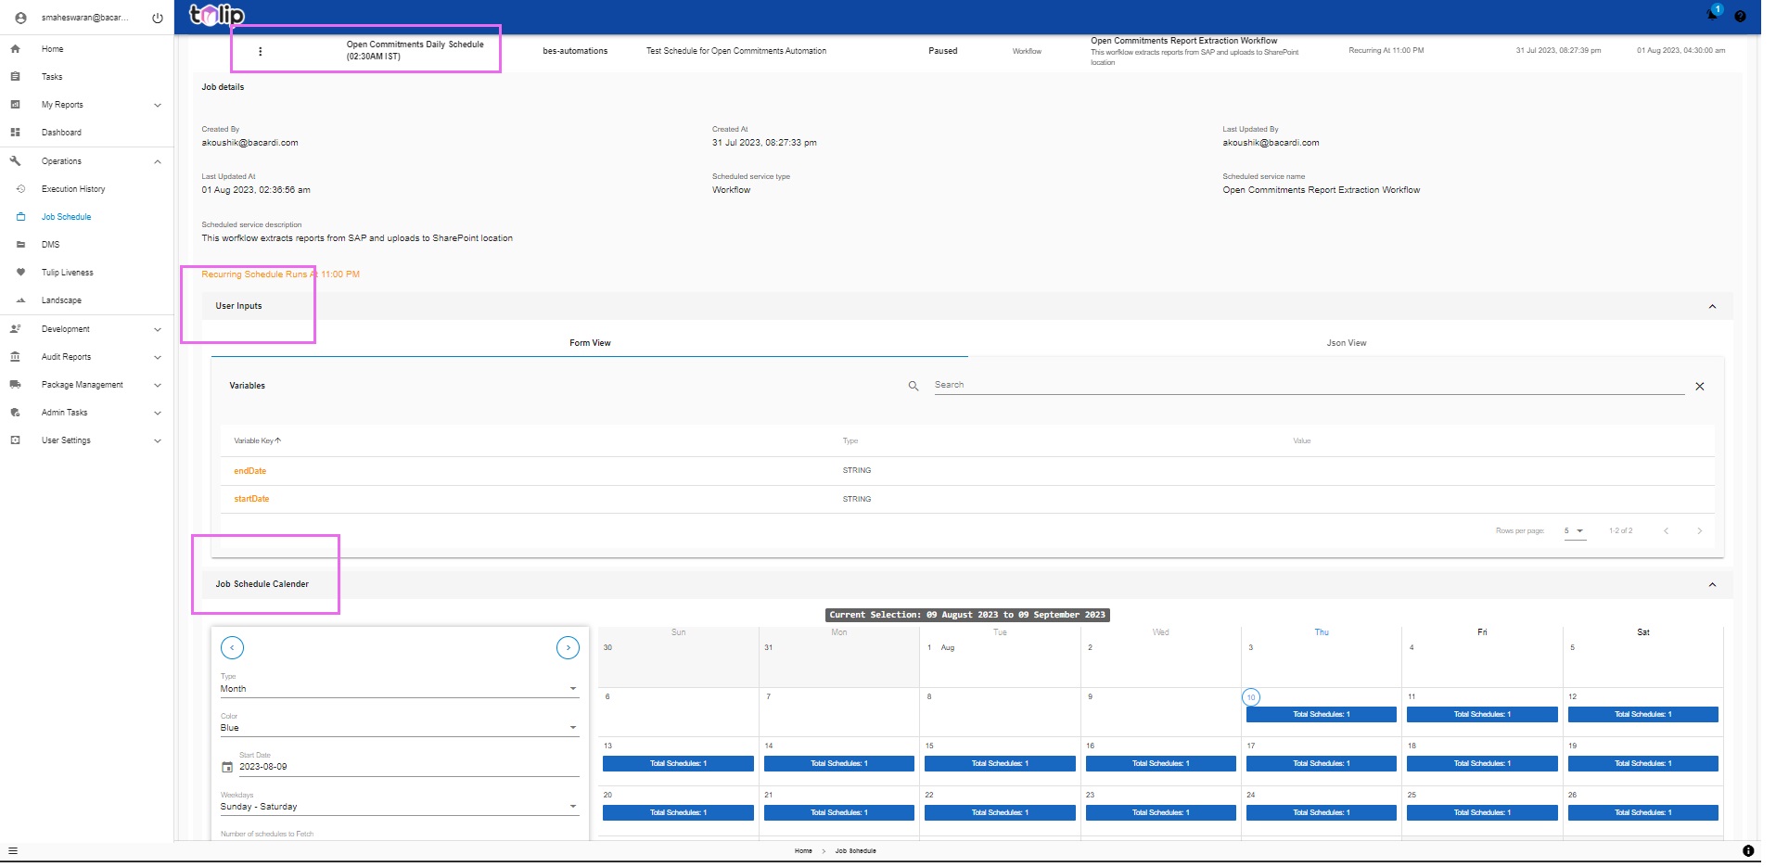The height and width of the screenshot is (867, 1776).
Task: Click the Tulip logo
Action: point(217,15)
